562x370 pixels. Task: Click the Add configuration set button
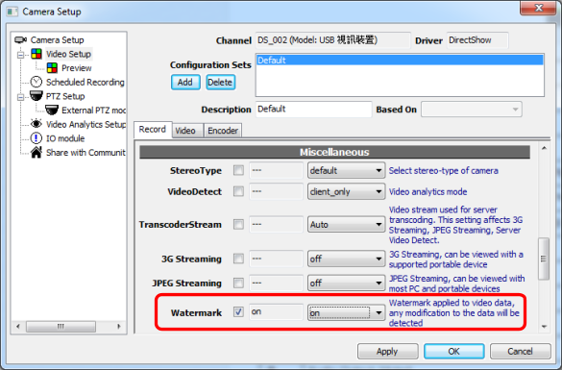[x=185, y=82]
